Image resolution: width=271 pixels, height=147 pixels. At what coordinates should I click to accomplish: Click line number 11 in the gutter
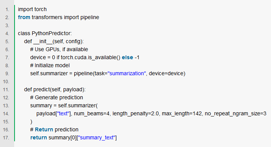tap(6, 90)
